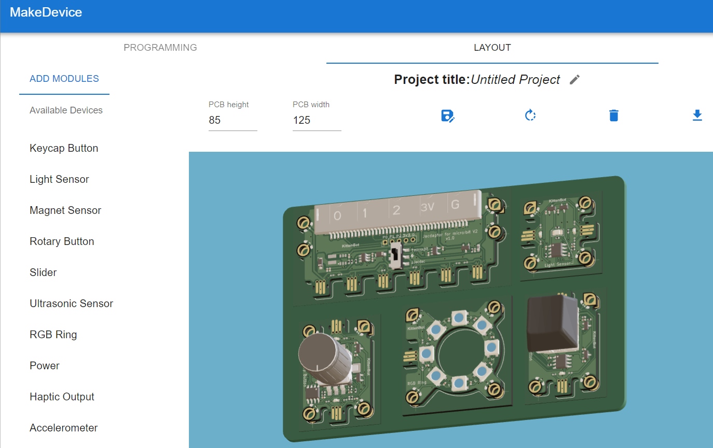
Task: Choose Magnet Sensor from device list
Action: point(65,210)
